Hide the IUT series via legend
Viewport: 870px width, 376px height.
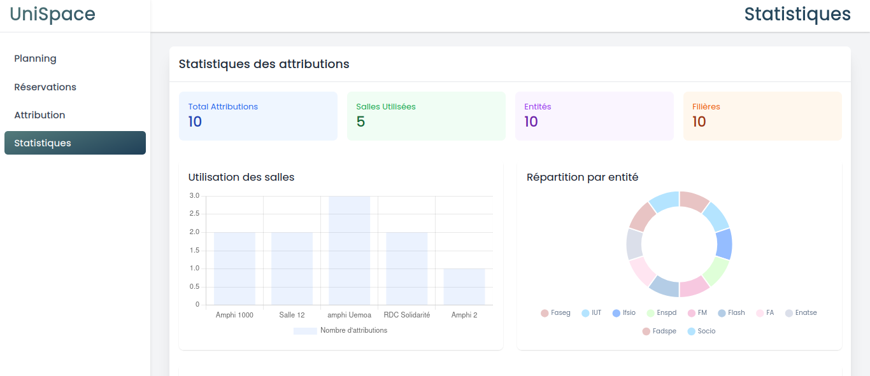pos(591,313)
